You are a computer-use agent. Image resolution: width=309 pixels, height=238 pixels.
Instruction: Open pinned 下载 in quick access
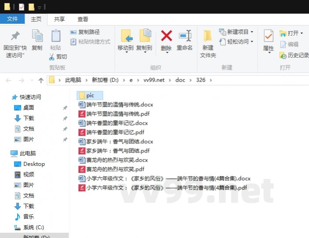pos(24,118)
